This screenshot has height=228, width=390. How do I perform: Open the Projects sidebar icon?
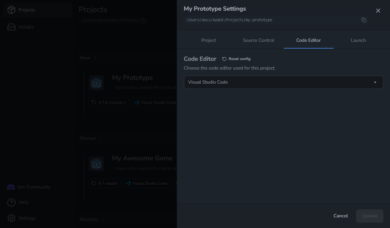click(11, 10)
